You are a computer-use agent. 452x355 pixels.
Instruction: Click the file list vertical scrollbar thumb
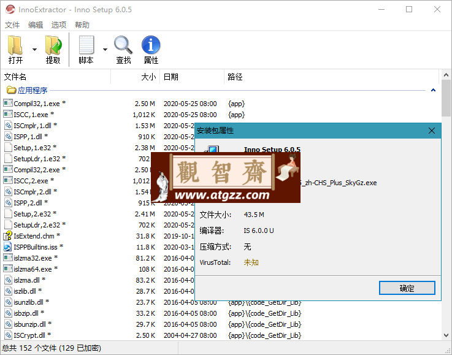(x=446, y=99)
